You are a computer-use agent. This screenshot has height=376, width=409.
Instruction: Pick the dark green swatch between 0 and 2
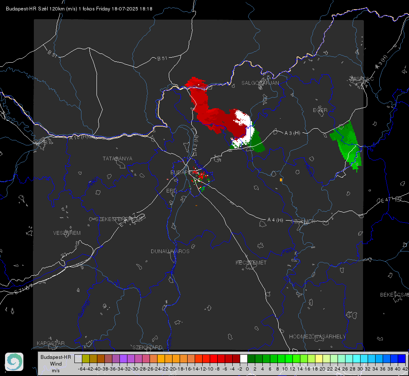pos(251,359)
